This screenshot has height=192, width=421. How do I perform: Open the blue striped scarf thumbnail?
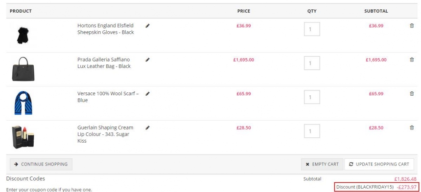pos(23,103)
